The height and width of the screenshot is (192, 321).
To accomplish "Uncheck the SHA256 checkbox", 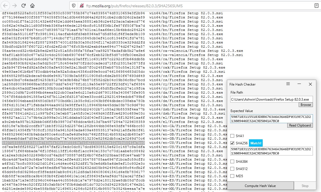I will click(x=232, y=143).
